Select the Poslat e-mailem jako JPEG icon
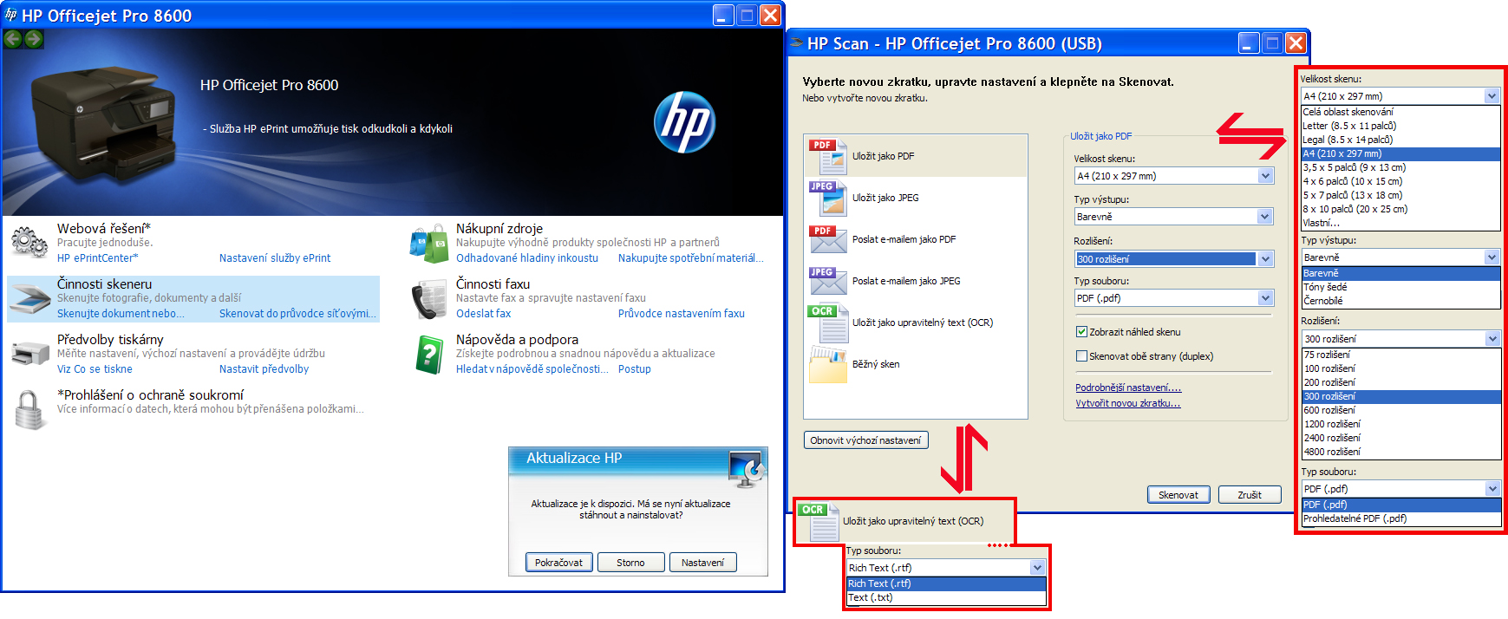 pyautogui.click(x=827, y=282)
